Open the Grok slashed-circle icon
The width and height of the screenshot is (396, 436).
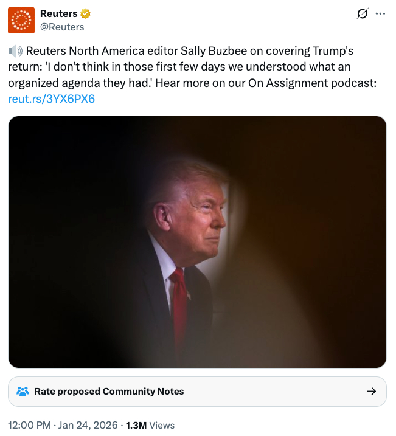point(363,13)
